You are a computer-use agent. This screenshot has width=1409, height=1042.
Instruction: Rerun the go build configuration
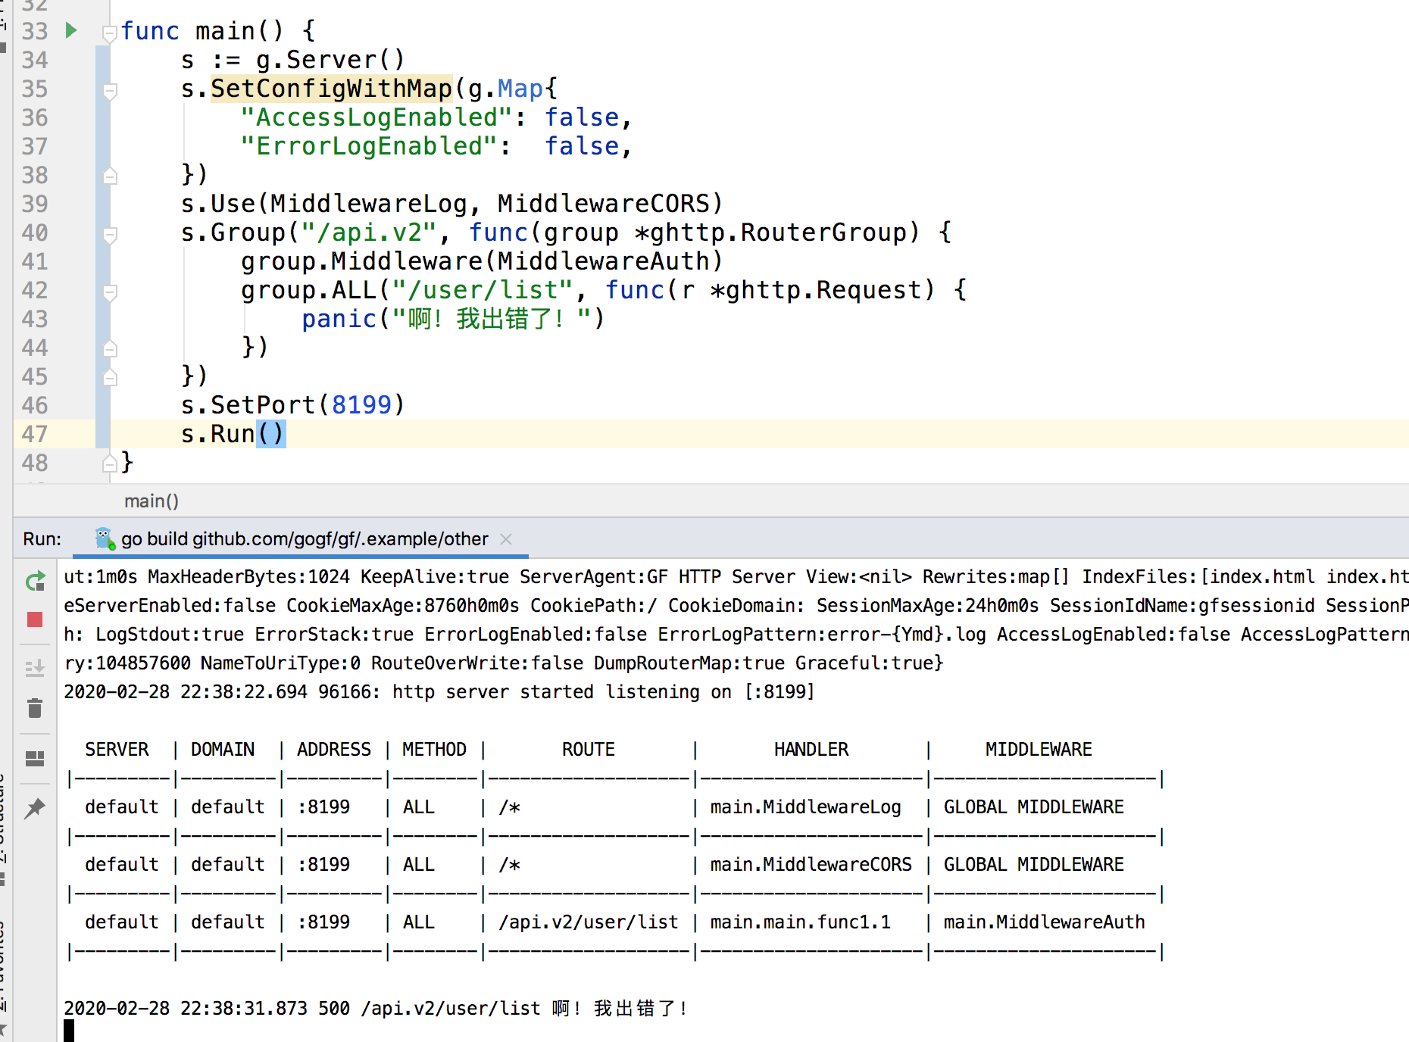35,582
